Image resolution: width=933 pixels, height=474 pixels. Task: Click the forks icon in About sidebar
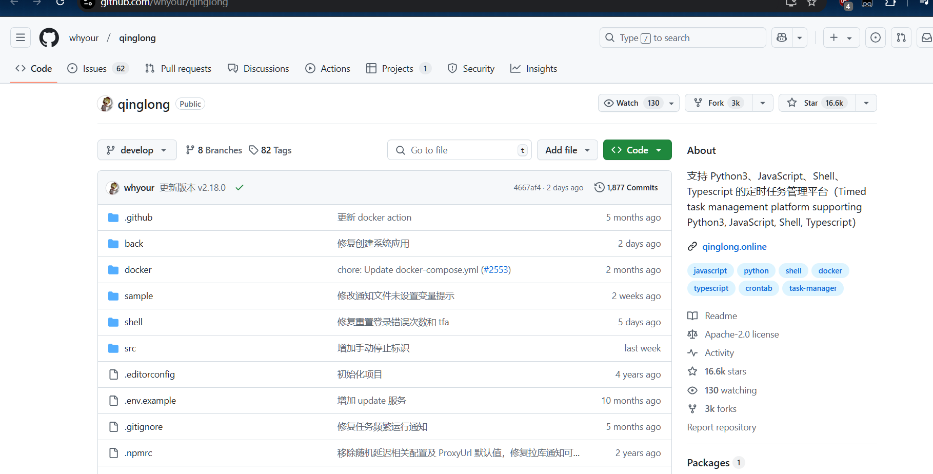(x=692, y=409)
